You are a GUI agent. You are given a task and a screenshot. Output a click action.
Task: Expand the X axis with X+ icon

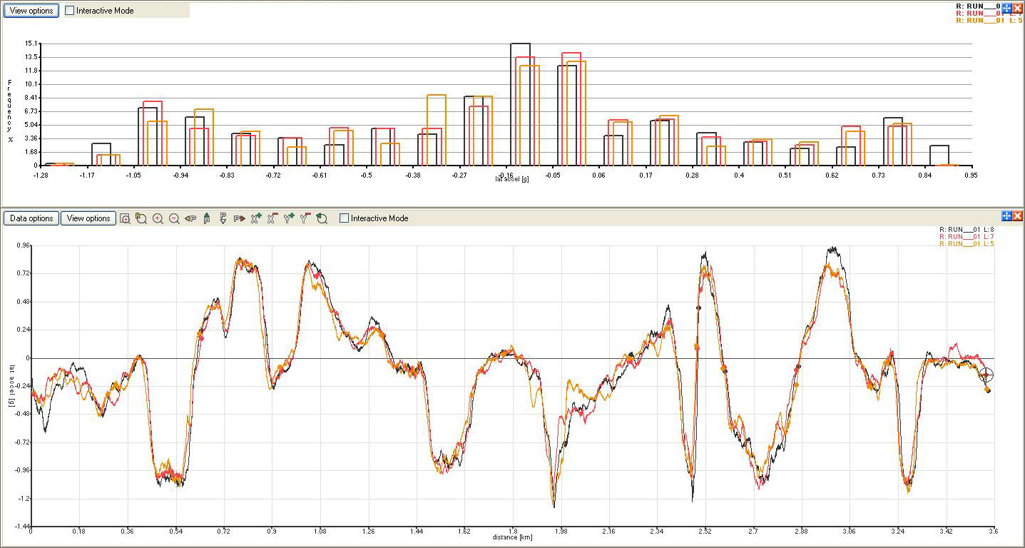pos(256,218)
